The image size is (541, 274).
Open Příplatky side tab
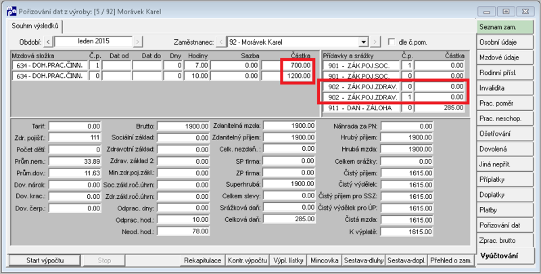[x=504, y=179]
